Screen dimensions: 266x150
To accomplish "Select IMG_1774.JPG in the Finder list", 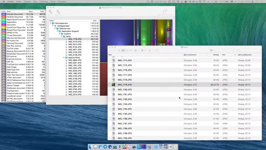I will click(x=185, y=60).
